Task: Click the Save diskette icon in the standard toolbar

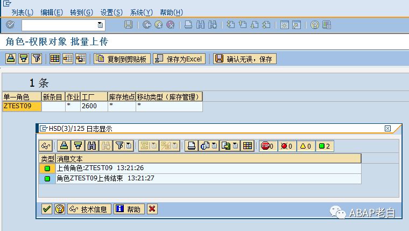Action: click(x=128, y=25)
